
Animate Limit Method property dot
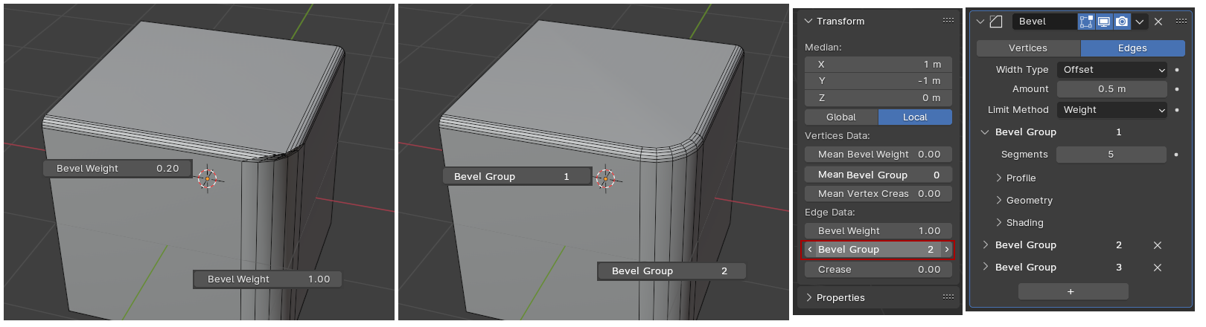tap(1177, 110)
